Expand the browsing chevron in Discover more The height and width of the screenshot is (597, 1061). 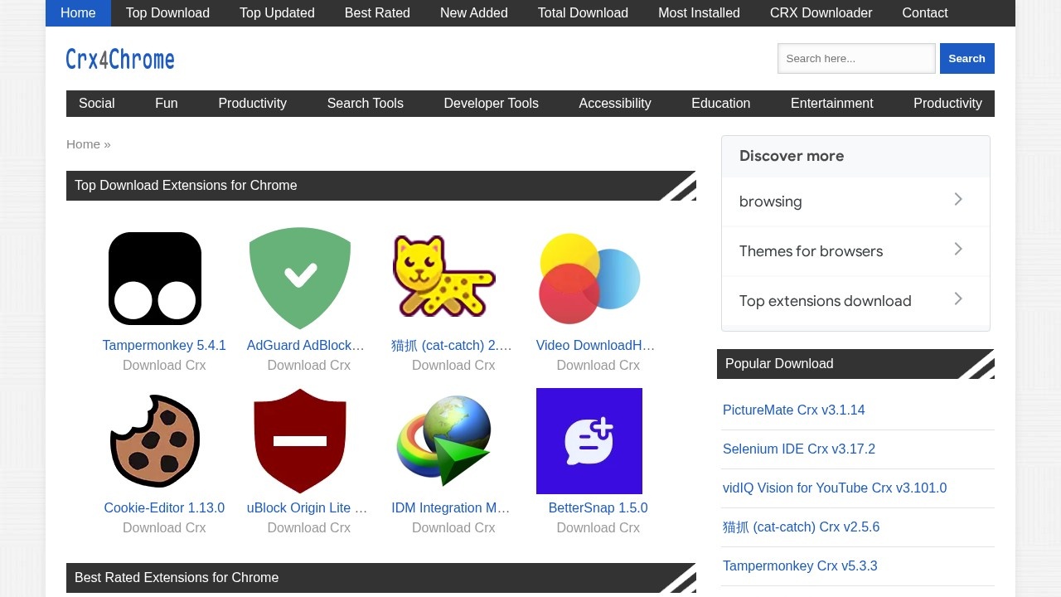958,200
